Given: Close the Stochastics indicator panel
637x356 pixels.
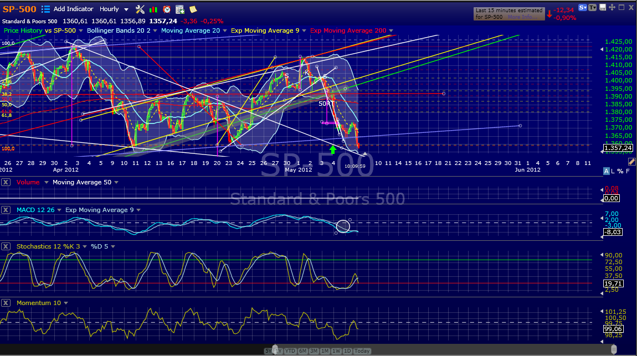Looking at the screenshot, I should tap(6, 246).
